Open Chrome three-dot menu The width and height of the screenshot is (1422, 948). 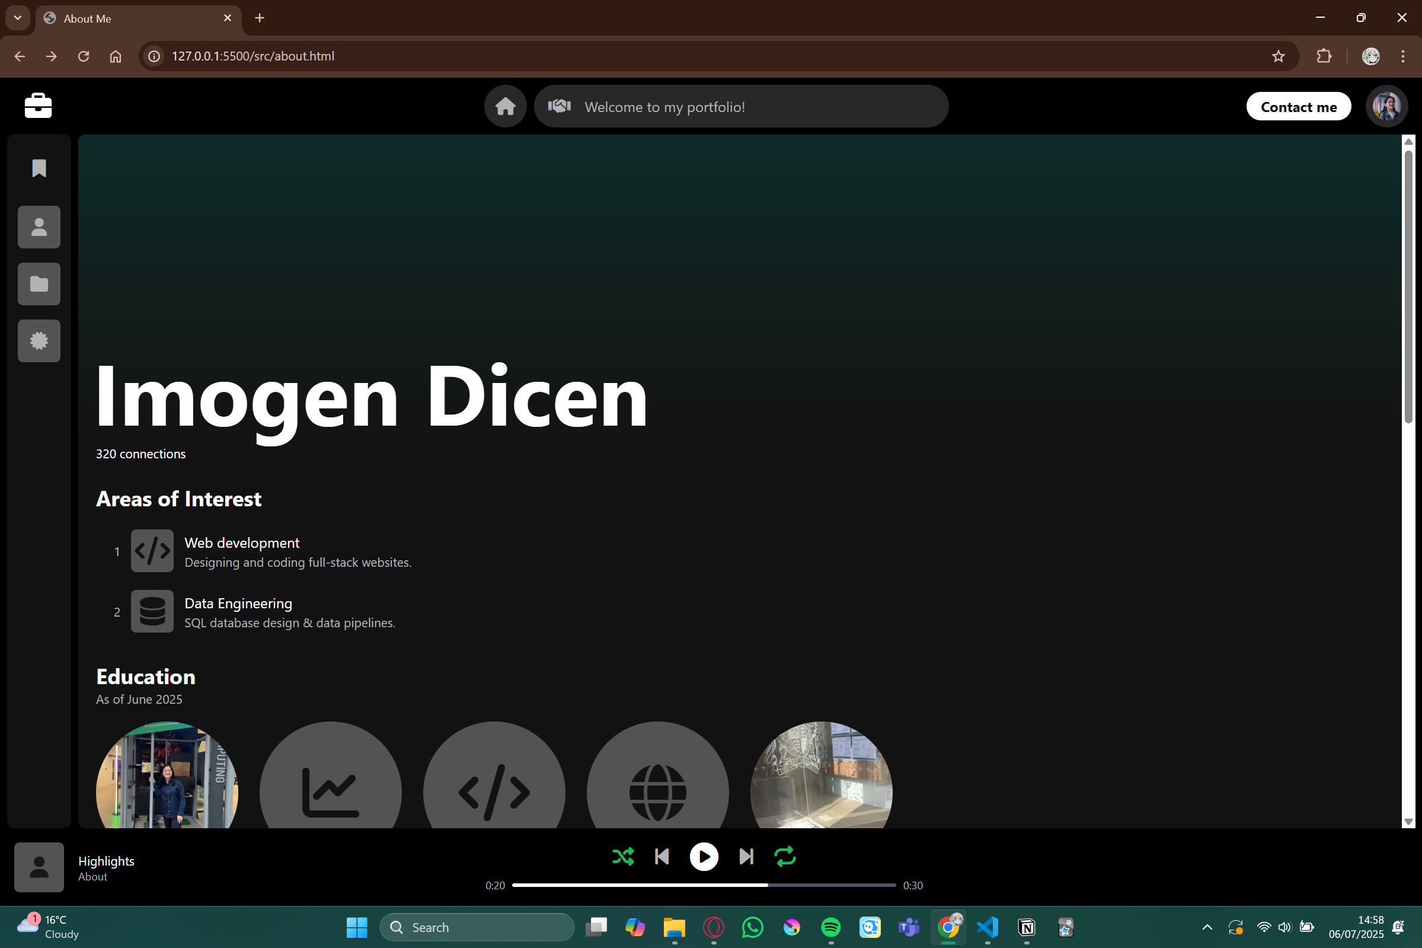click(x=1402, y=56)
